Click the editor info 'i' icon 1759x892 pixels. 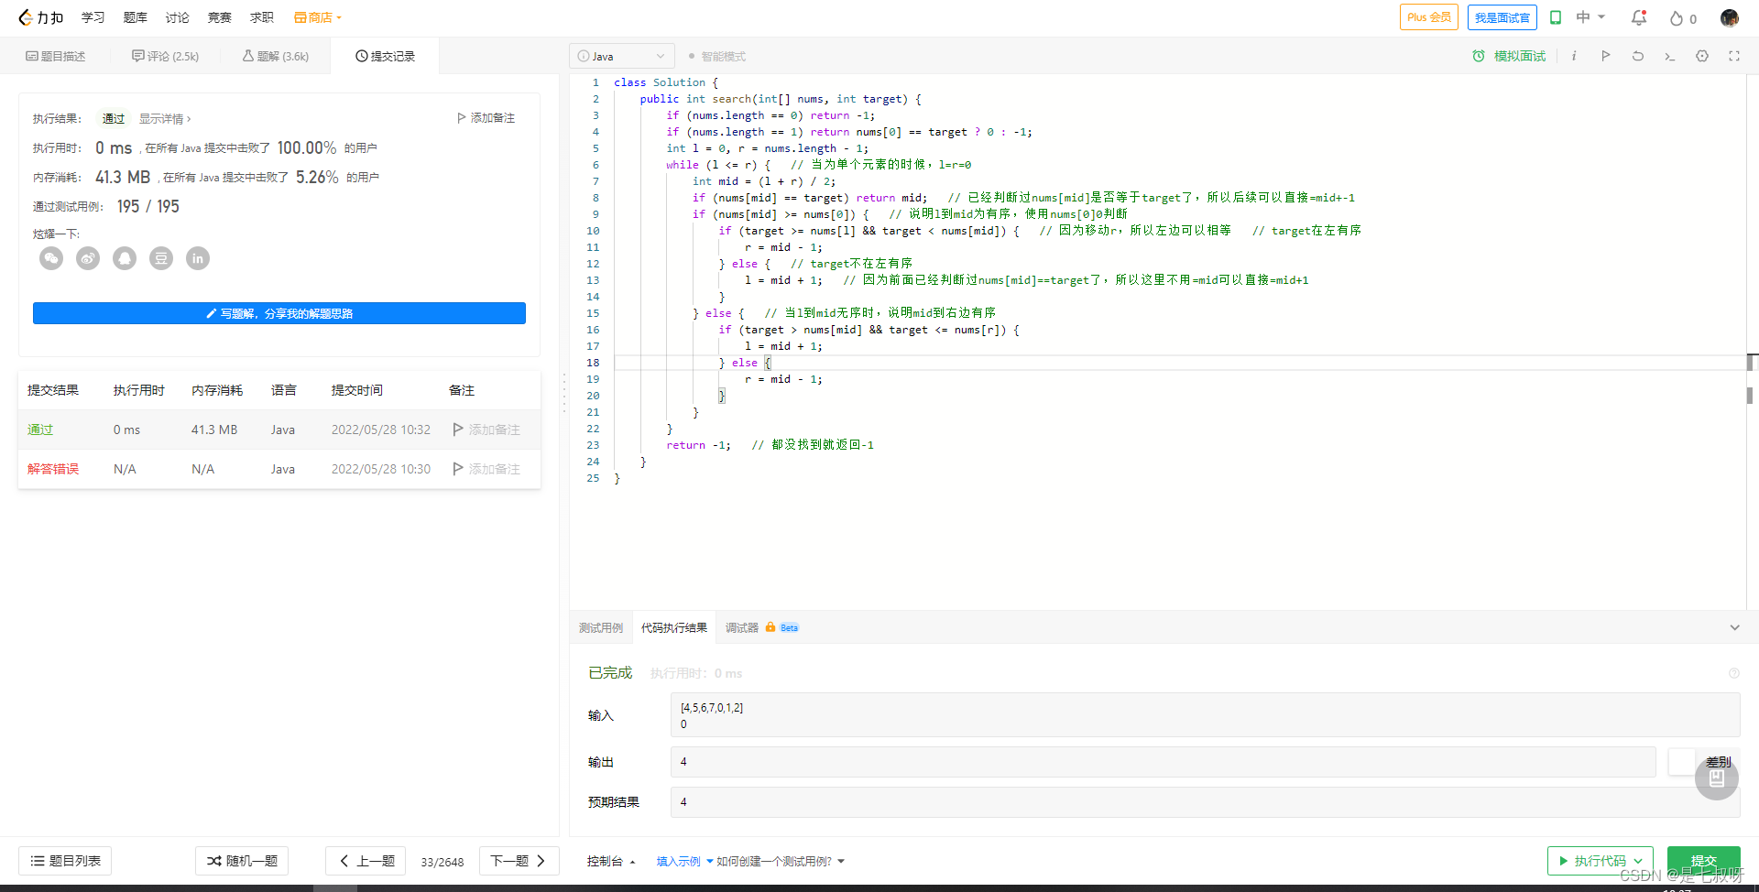(1574, 56)
